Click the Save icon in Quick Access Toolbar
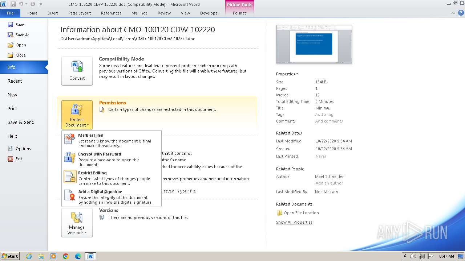465x261 pixels. coord(13,4)
